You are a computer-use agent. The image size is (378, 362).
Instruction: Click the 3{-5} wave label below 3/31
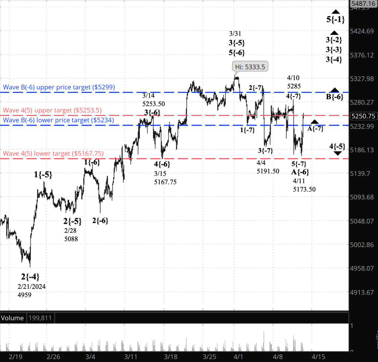click(x=237, y=42)
